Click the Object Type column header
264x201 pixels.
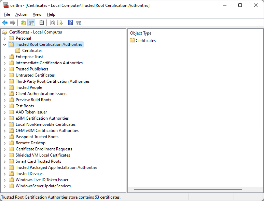(141, 33)
